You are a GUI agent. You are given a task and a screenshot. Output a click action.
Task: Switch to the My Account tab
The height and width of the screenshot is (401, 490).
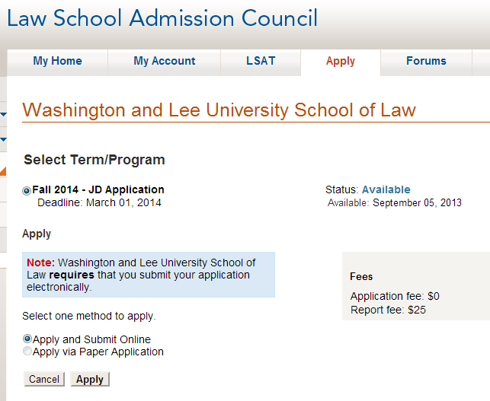165,61
